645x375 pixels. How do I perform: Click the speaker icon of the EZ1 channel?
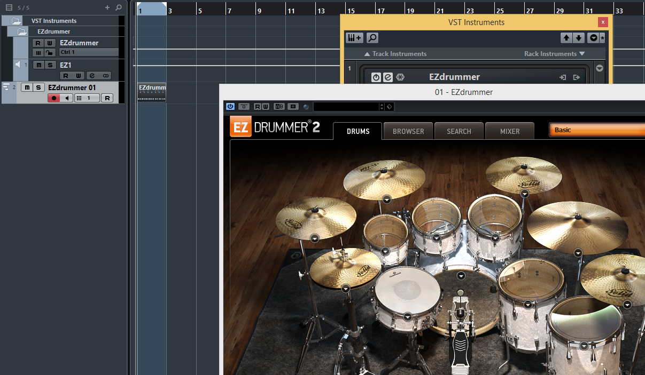coord(18,65)
